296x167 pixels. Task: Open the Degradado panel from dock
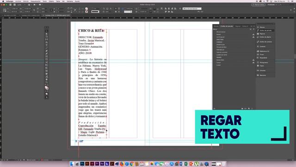[x=263, y=58]
